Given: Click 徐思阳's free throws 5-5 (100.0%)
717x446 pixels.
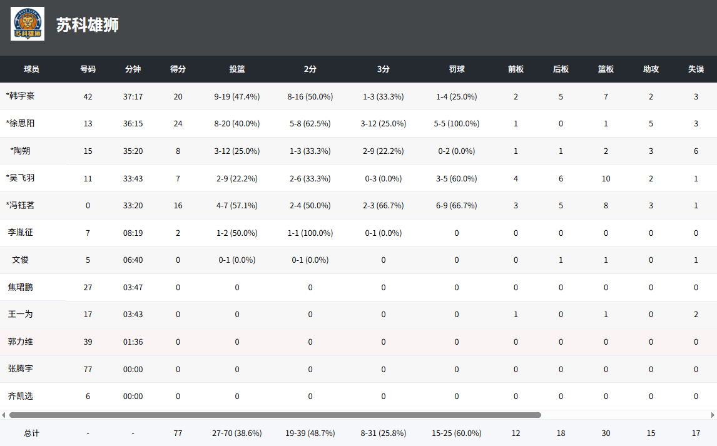Looking at the screenshot, I should tap(456, 124).
